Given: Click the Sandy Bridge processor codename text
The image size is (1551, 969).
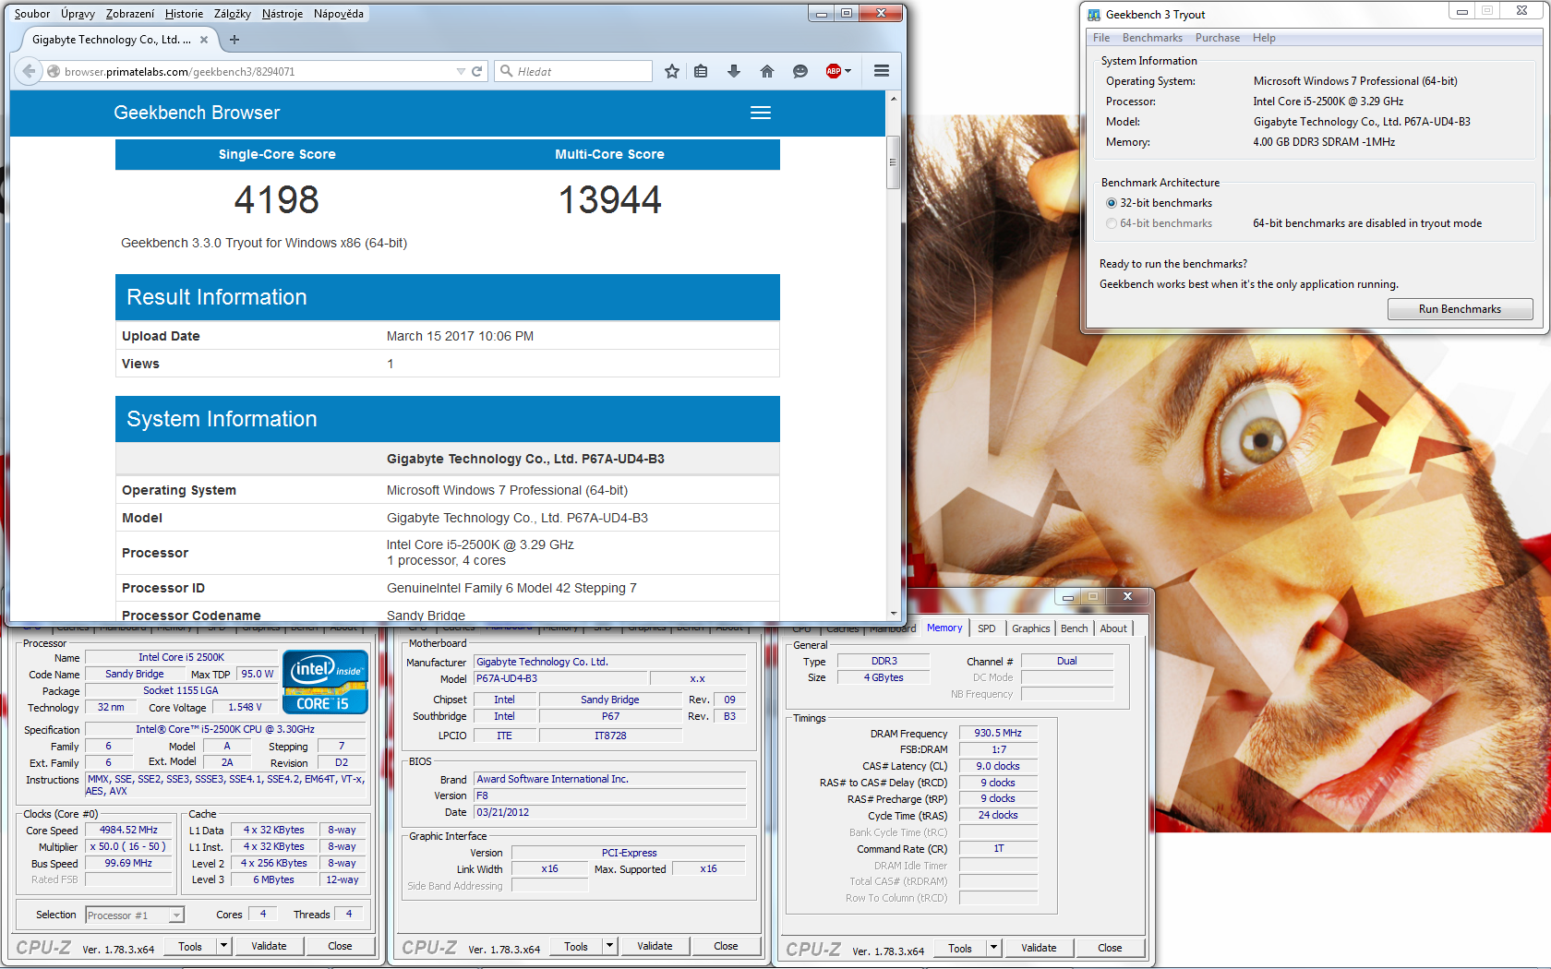Looking at the screenshot, I should 426,616.
